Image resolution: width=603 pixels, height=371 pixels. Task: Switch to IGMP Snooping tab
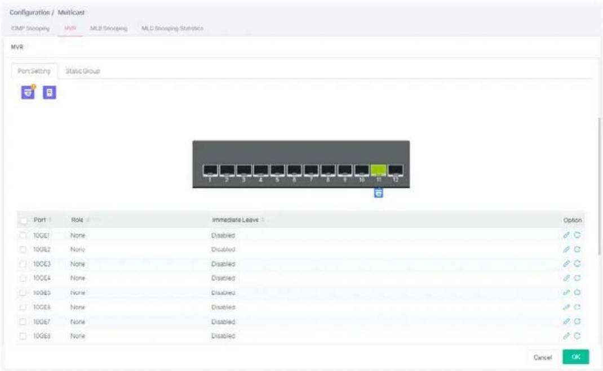[30, 28]
